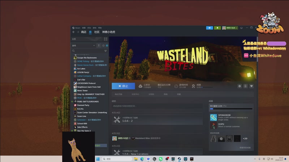Click the achievements 2/26 progress bar
The height and width of the screenshot is (162, 289).
(231, 109)
